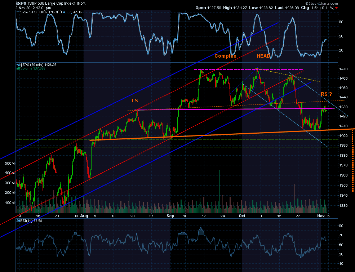Click the Last 1426.08 value
Viewport: 355px width, 272px height.
tap(287, 8)
